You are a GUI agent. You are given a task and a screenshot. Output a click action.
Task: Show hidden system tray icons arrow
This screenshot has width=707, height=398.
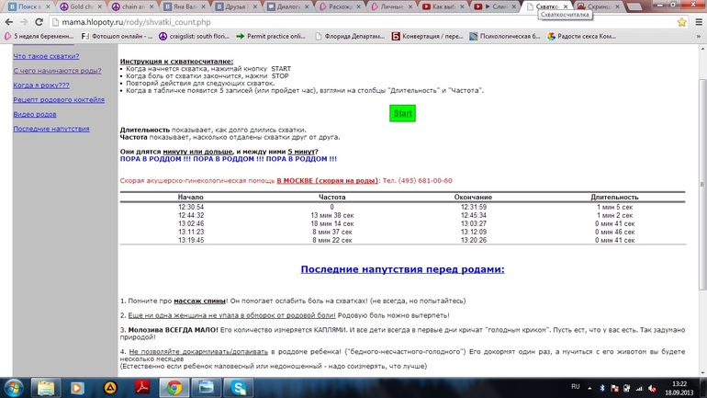pos(589,388)
